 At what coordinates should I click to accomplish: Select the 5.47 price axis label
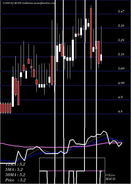pos(121,12)
